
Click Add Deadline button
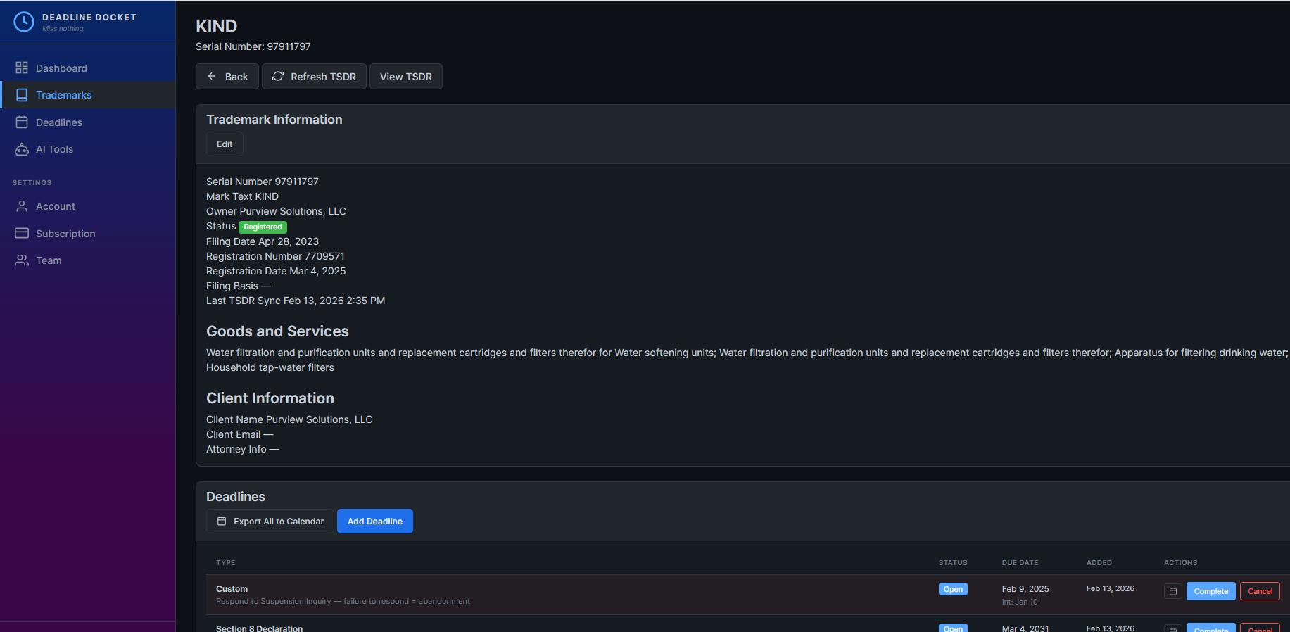[374, 522]
